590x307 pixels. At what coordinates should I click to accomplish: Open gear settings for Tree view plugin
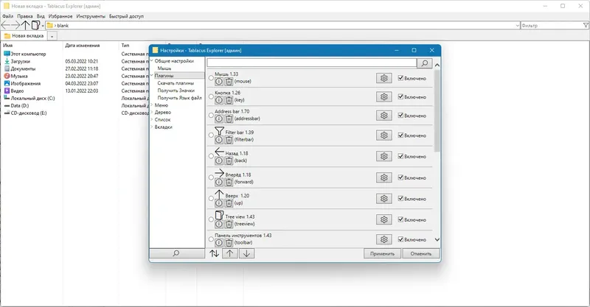(x=383, y=219)
